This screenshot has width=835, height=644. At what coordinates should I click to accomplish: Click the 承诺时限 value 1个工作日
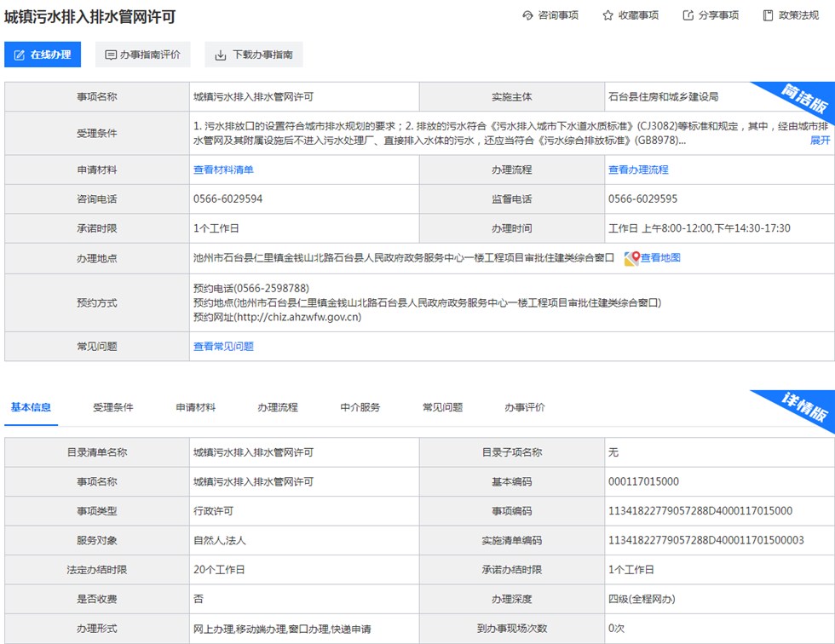[x=216, y=228]
